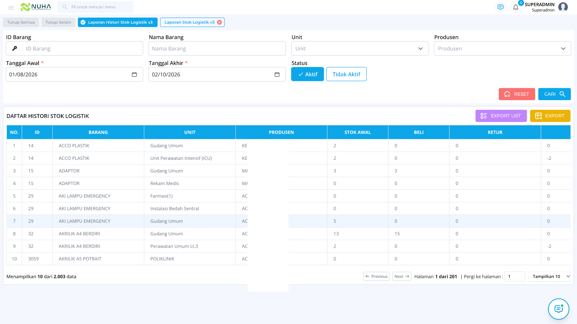The image size is (577, 324).
Task: Focus the F8 menu search box
Action: pyautogui.click(x=95, y=7)
